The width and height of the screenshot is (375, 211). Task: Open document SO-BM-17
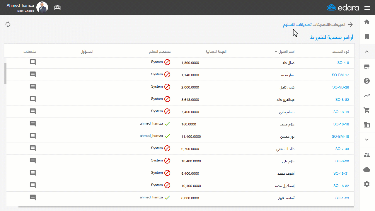[x=340, y=75]
